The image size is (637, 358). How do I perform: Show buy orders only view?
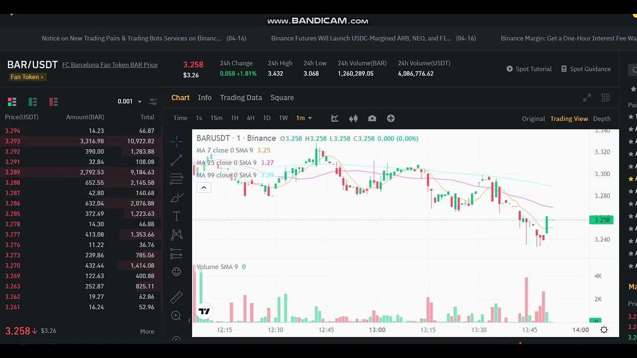coord(33,102)
